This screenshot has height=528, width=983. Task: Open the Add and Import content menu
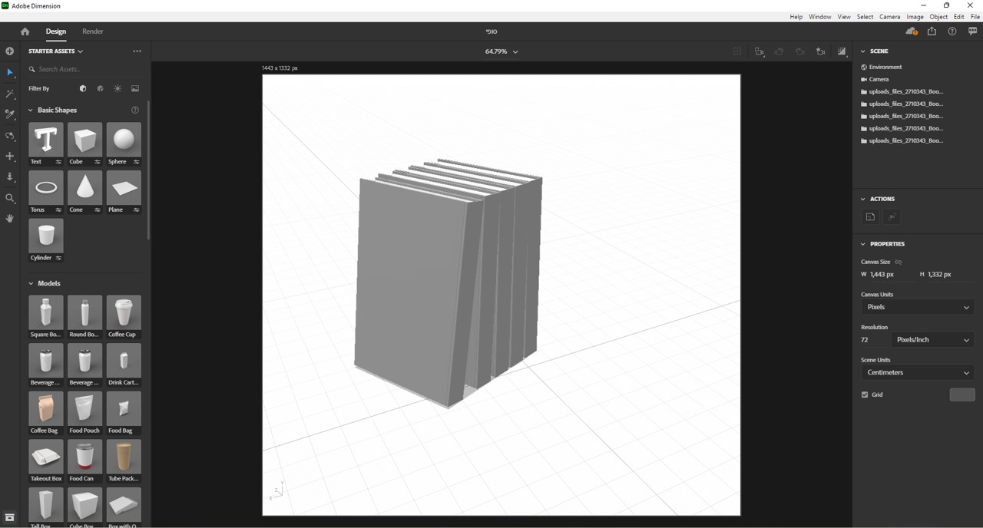click(10, 51)
